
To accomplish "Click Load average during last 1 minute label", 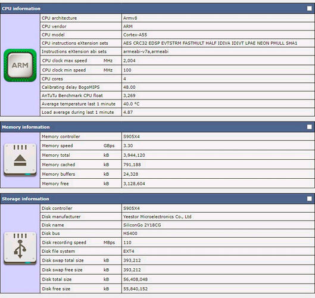I will click(78, 112).
